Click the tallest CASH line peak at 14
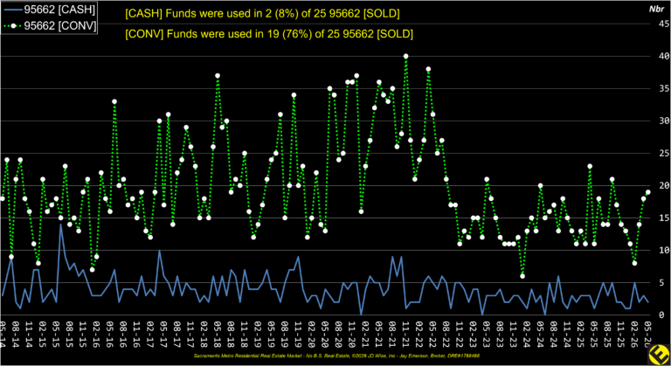Image resolution: width=671 pixels, height=366 pixels. coord(61,224)
